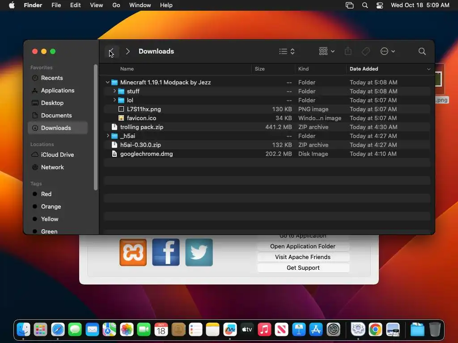458x343 pixels.
Task: Open Launchpad from the Dock
Action: (41, 330)
